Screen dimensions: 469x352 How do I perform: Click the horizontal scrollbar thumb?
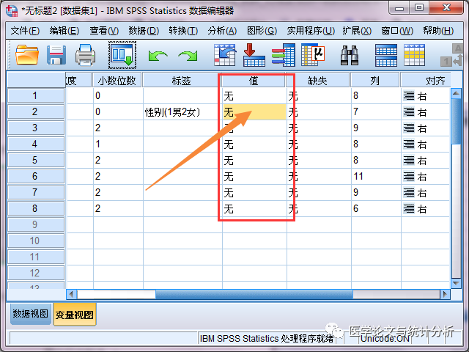pyautogui.click(x=254, y=294)
